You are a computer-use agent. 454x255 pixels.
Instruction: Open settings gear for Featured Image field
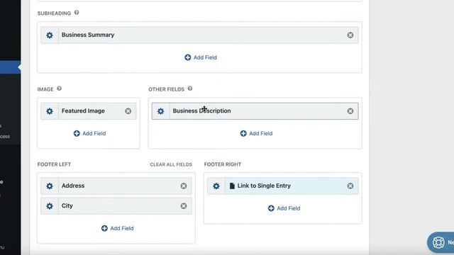(50, 111)
